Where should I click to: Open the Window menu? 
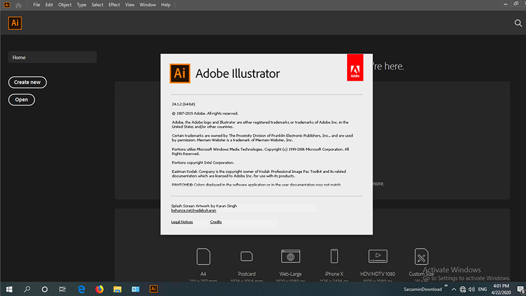tap(148, 5)
